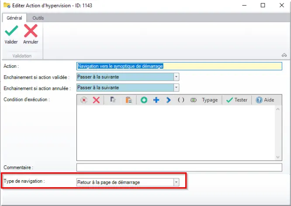Click the window title bar folder icon
Viewport: 291px width, 206px height.
7,5
